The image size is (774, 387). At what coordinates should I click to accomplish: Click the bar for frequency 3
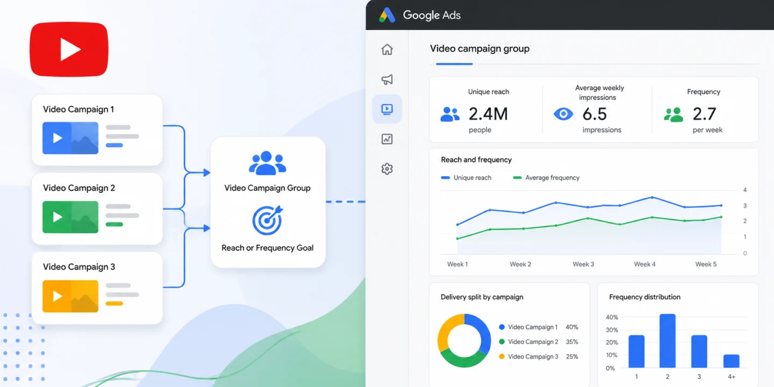click(699, 352)
